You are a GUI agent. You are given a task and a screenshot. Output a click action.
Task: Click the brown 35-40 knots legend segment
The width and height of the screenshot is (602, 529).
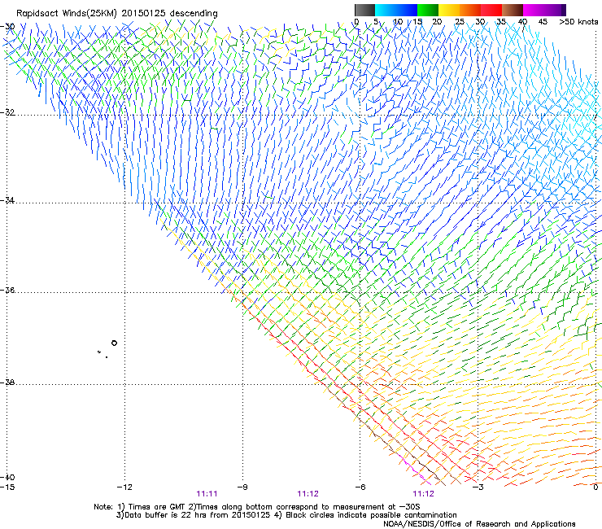pos(513,10)
